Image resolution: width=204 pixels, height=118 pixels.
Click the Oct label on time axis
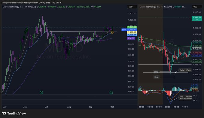pyautogui.click(x=112, y=107)
